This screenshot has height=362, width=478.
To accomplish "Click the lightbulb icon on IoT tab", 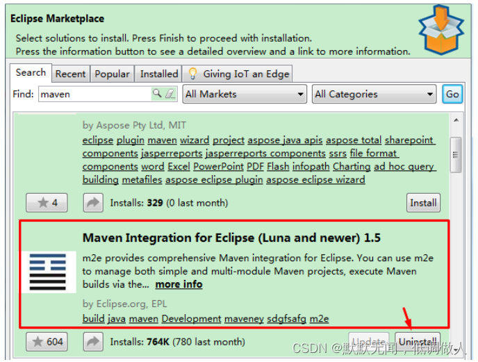I will coord(192,74).
